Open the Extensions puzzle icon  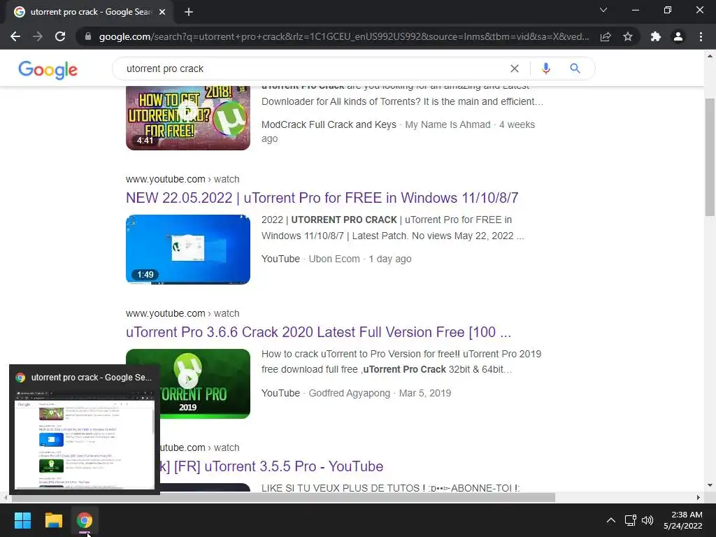pyautogui.click(x=656, y=36)
